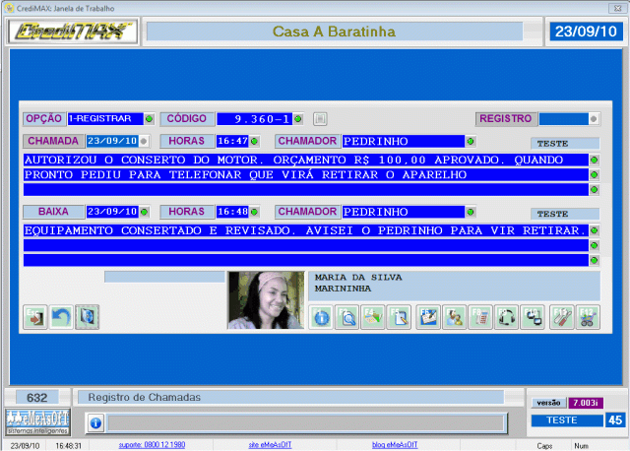Toggle green indicator after BAIXA chamador PEDRINHO
The width and height of the screenshot is (630, 451).
click(472, 212)
